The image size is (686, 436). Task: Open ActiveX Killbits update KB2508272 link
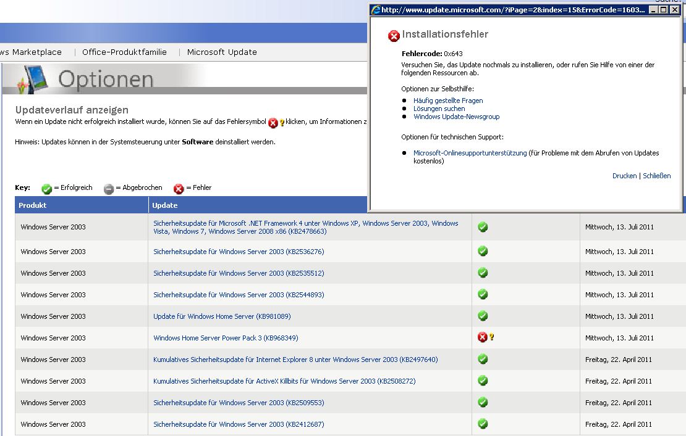284,381
